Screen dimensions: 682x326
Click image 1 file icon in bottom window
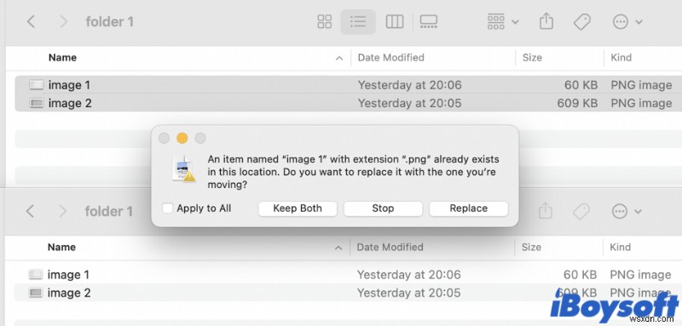coord(36,274)
